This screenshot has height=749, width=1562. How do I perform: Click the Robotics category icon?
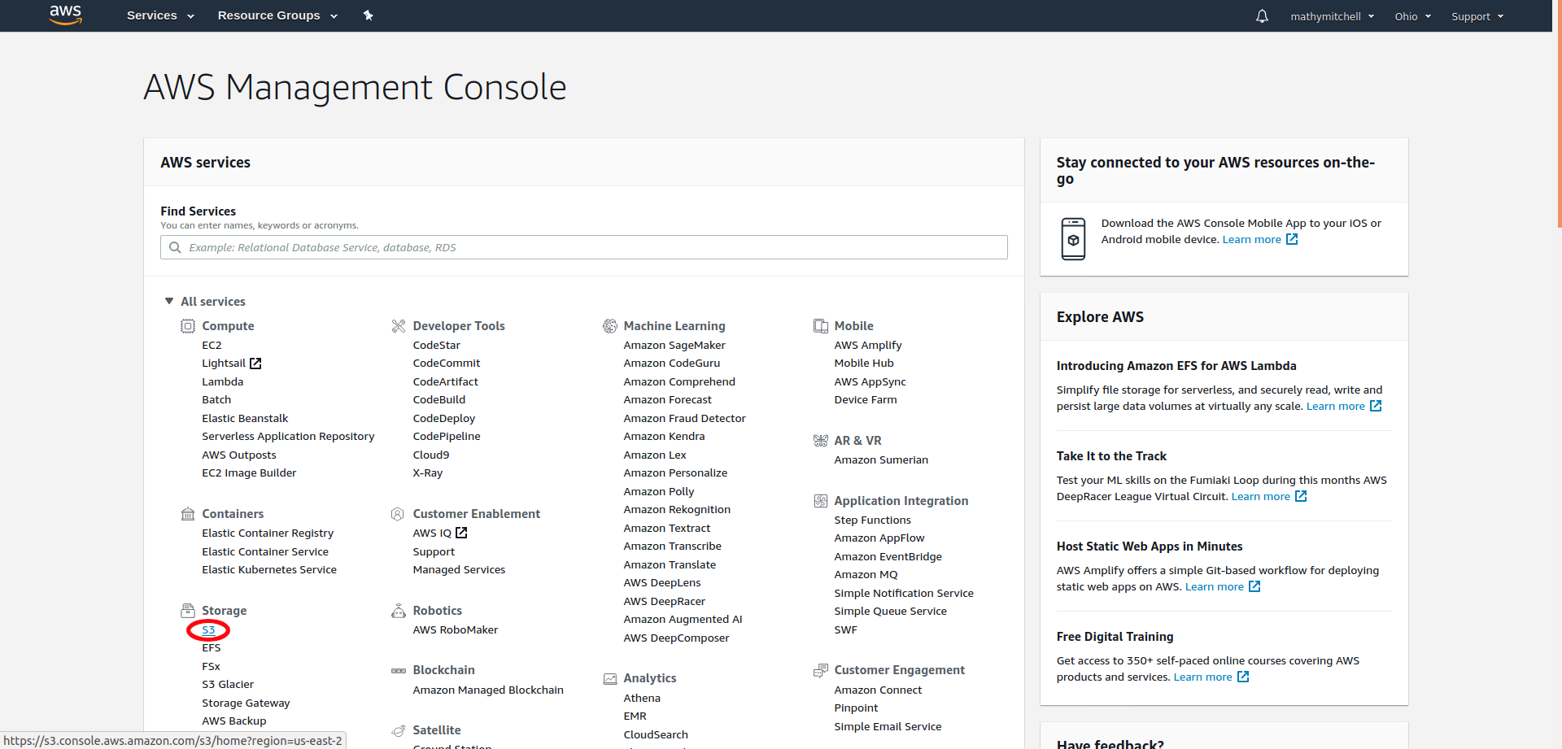(x=398, y=611)
